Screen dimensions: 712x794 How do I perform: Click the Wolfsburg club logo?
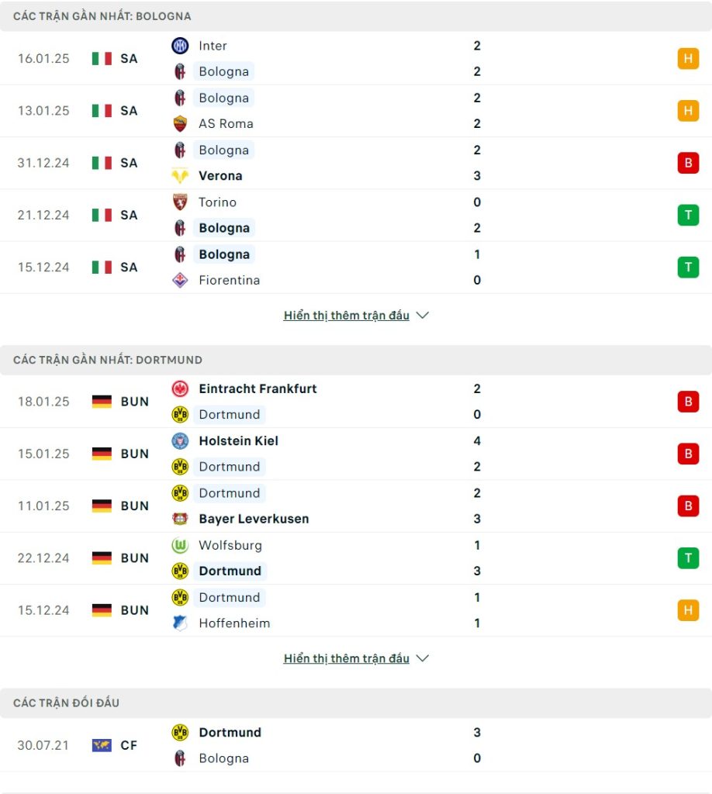pyautogui.click(x=180, y=545)
